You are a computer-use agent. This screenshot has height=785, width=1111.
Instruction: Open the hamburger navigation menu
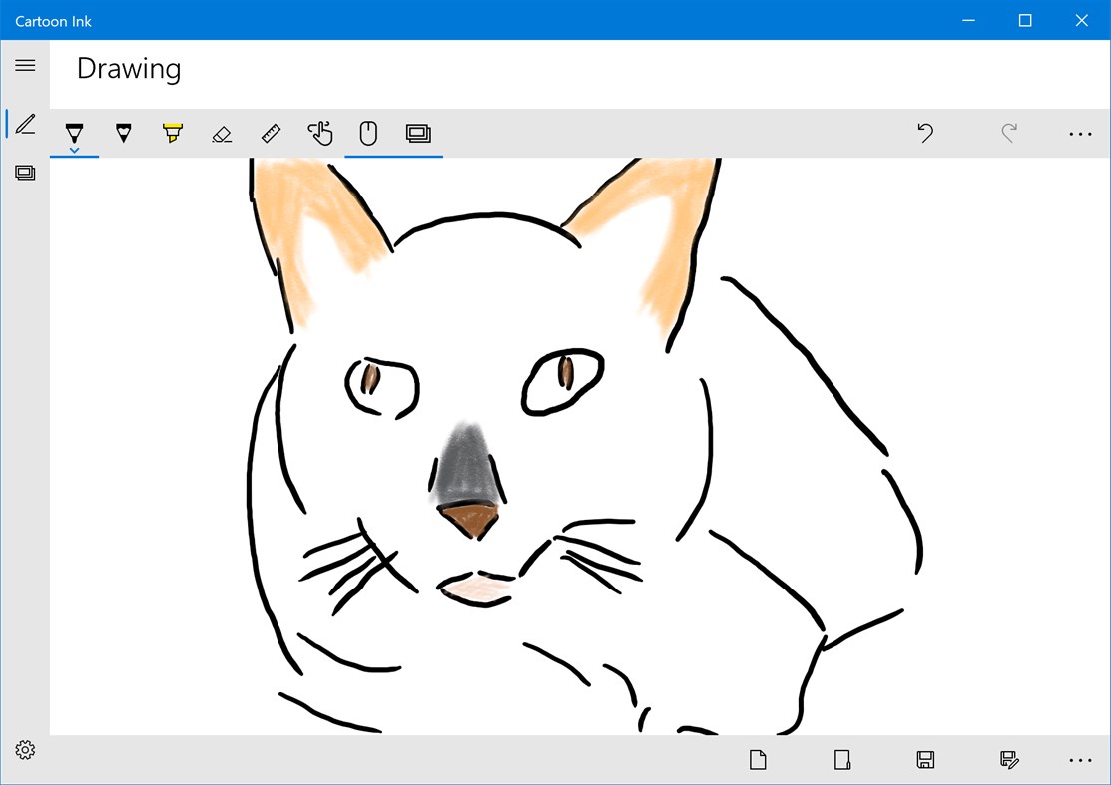point(24,64)
